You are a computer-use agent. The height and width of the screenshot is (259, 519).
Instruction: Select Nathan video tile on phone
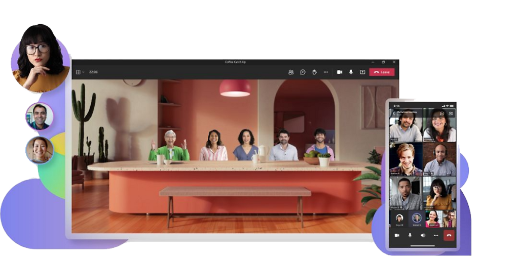pyautogui.click(x=406, y=159)
